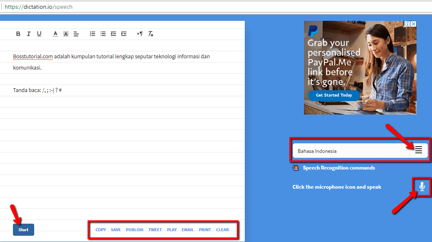Open the hamburger menu beside Bahasa Indonesia
The height and width of the screenshot is (242, 432).
coord(418,150)
